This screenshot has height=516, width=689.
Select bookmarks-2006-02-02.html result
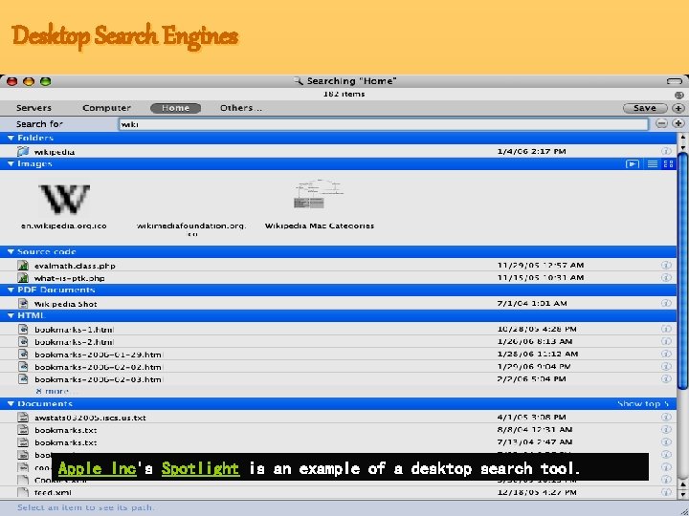tap(99, 367)
